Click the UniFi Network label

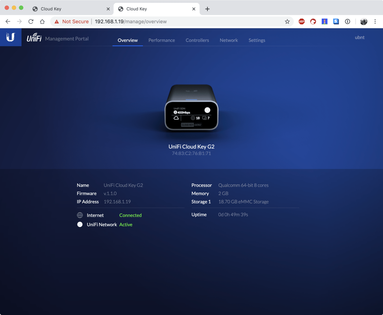102,224
